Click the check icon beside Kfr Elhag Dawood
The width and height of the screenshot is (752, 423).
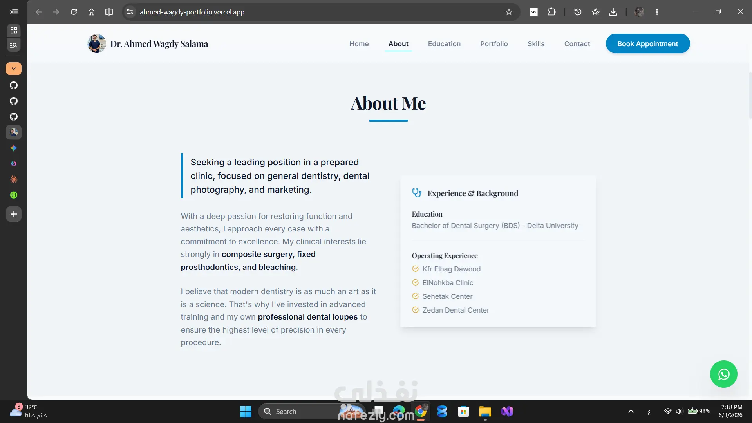[416, 269]
